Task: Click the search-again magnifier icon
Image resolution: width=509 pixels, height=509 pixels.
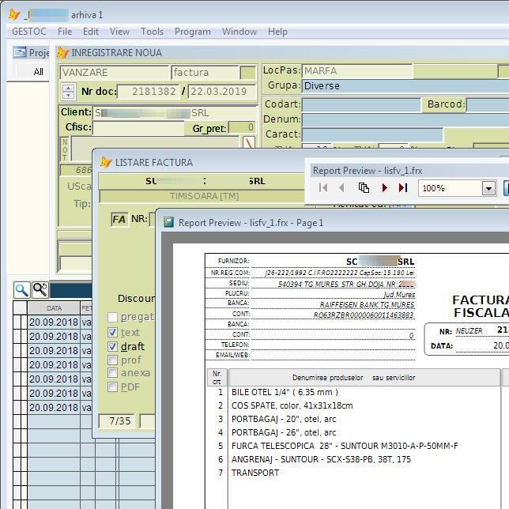Action: point(40,289)
